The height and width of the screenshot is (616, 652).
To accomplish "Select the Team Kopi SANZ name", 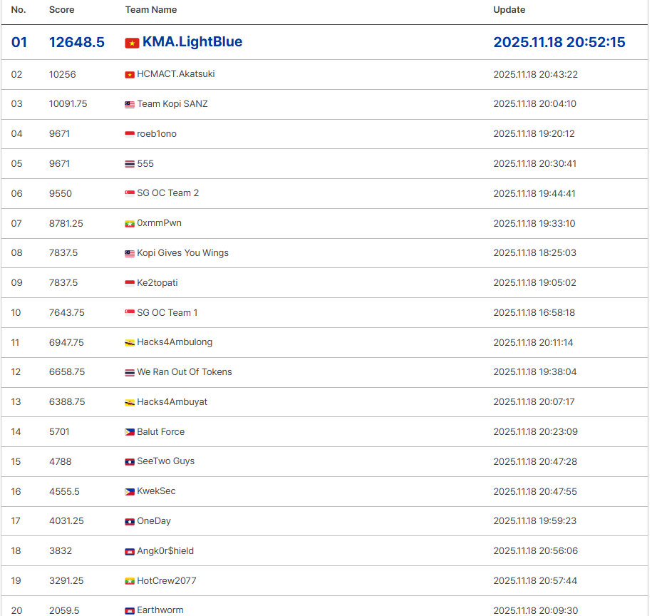I will click(172, 104).
